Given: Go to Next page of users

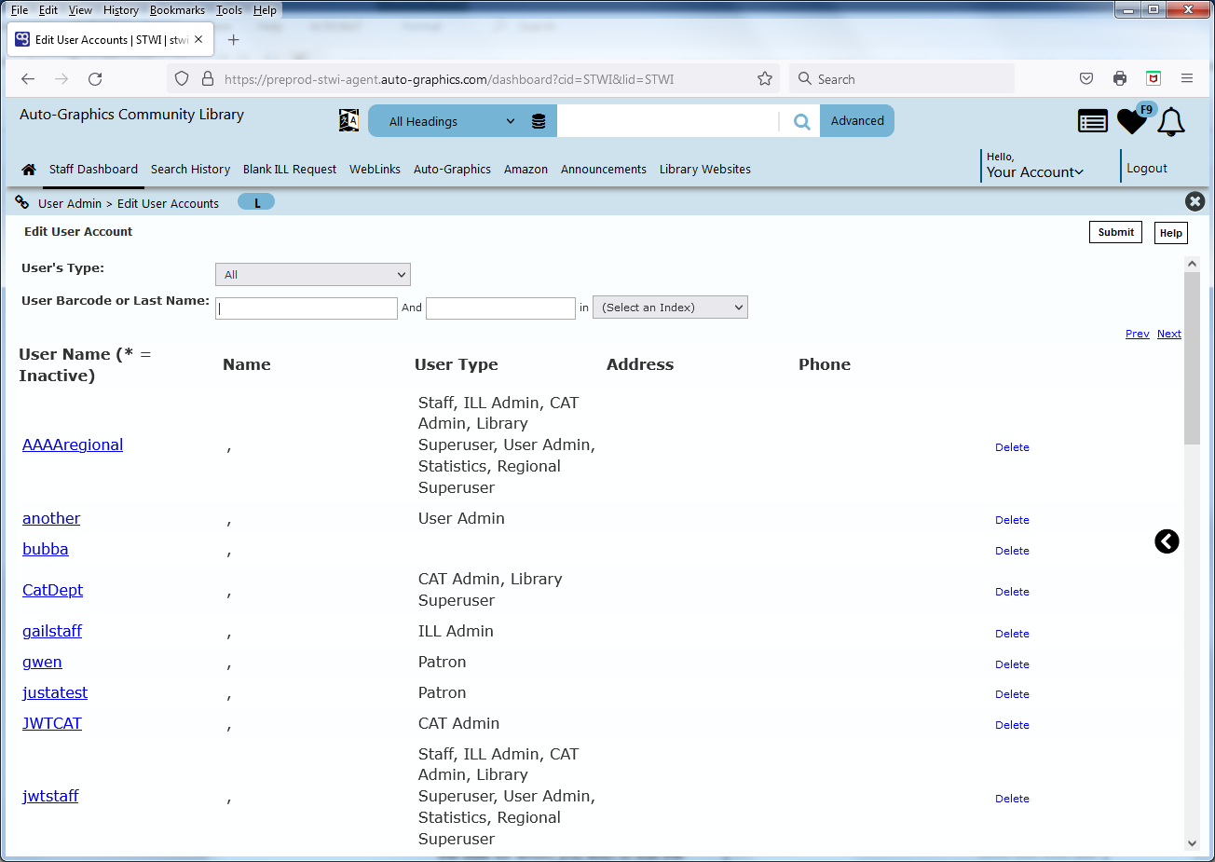Looking at the screenshot, I should point(1169,334).
